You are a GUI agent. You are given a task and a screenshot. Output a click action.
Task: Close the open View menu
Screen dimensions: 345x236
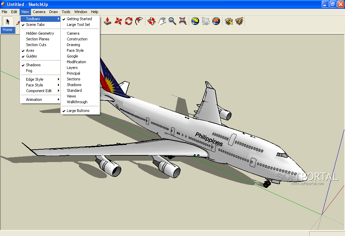[x=25, y=12]
